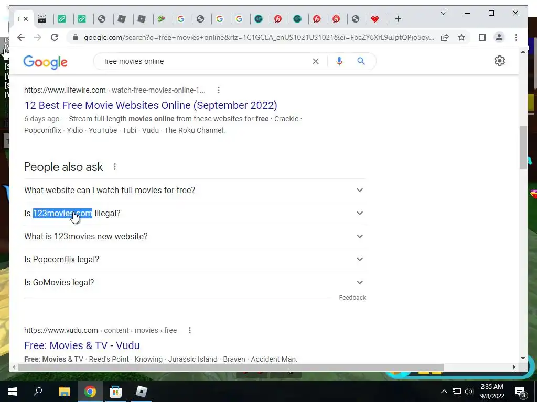Click the '6 days ago' snippet text
This screenshot has height=402, width=537.
(42, 119)
